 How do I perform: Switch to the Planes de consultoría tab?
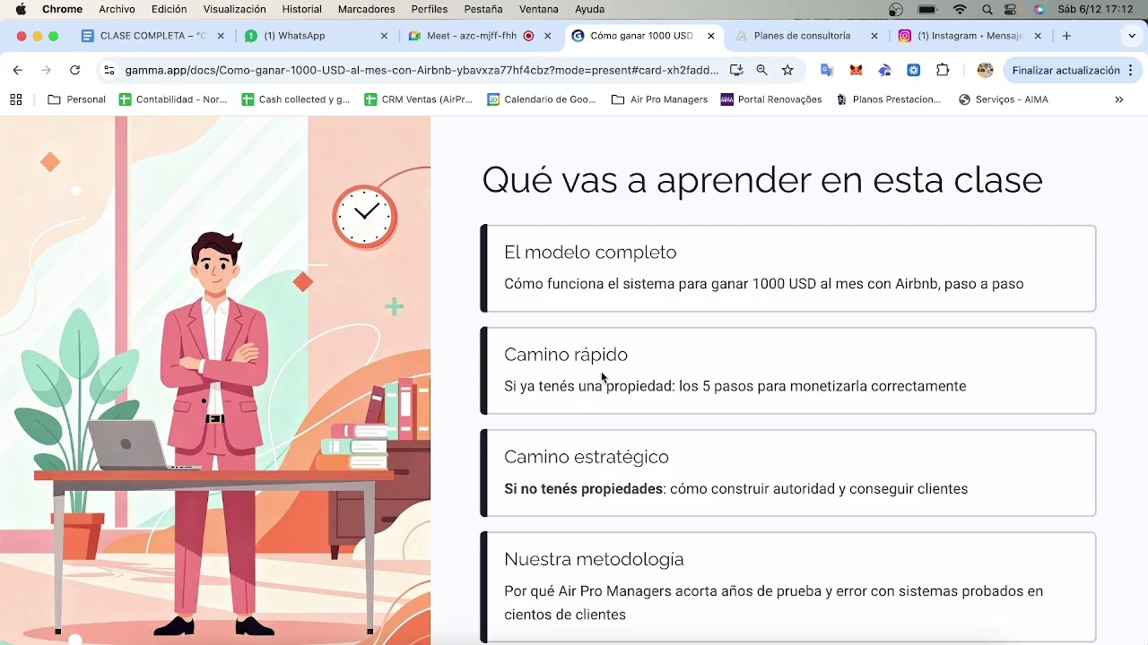pos(806,36)
